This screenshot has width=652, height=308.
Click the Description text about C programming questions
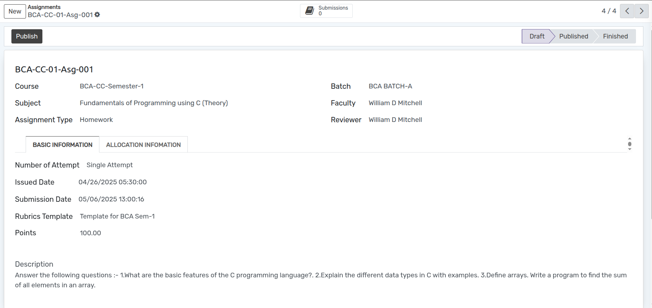point(321,280)
